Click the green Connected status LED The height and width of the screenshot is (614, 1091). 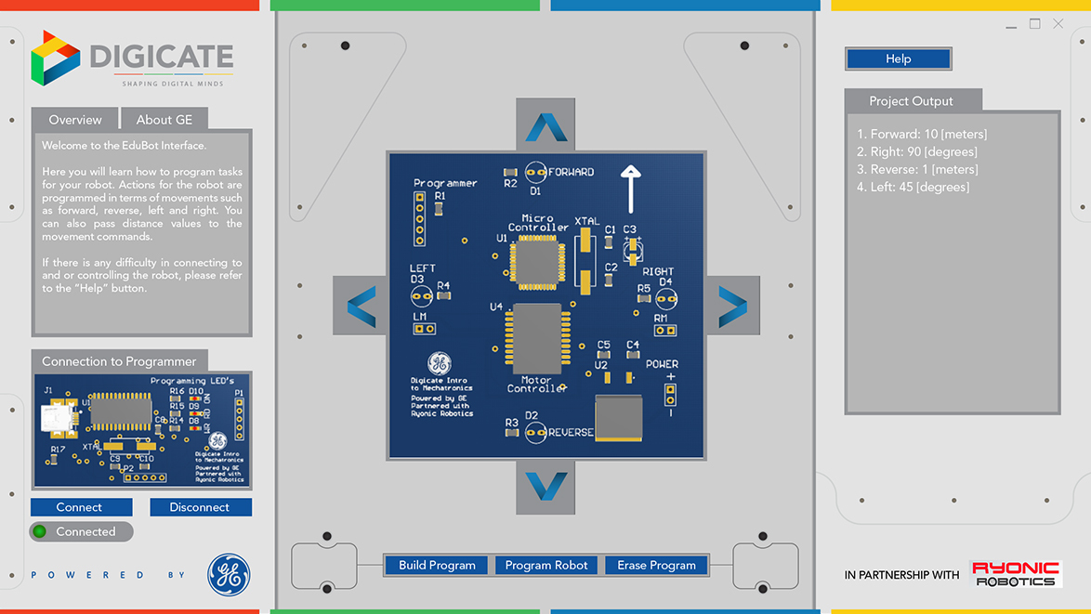[40, 531]
